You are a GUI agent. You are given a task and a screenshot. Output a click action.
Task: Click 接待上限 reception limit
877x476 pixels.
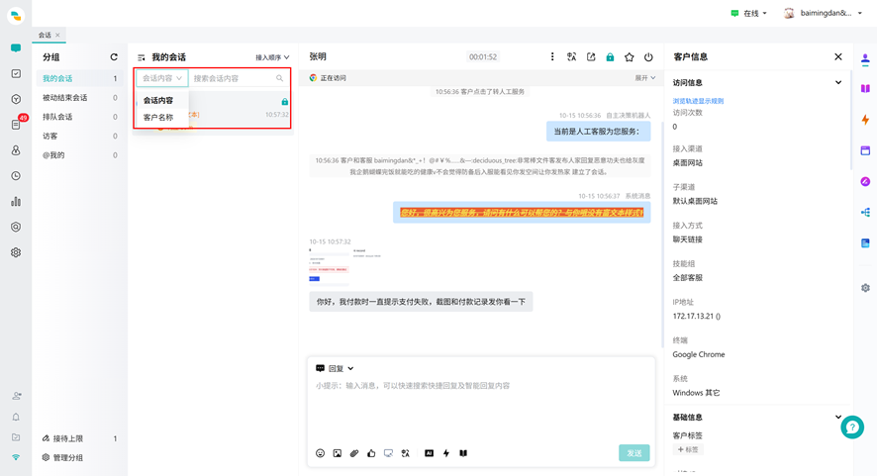[62, 438]
